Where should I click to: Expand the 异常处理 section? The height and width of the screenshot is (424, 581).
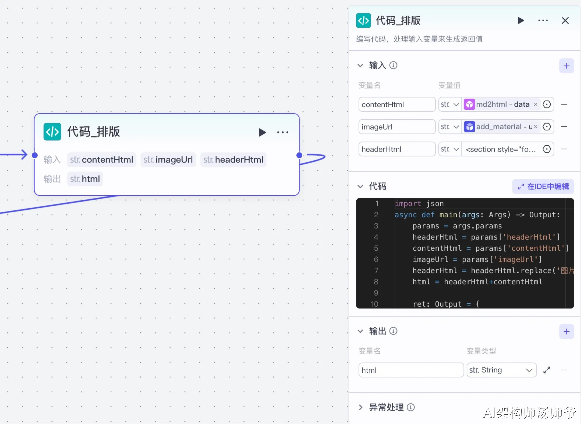[360, 407]
